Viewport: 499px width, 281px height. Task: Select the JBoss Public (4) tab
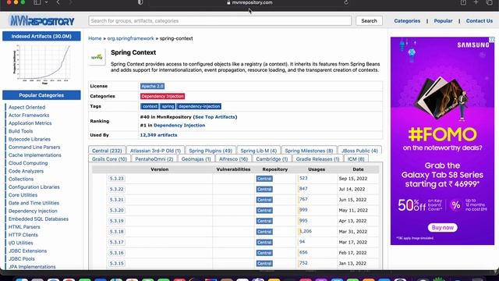[359, 151]
